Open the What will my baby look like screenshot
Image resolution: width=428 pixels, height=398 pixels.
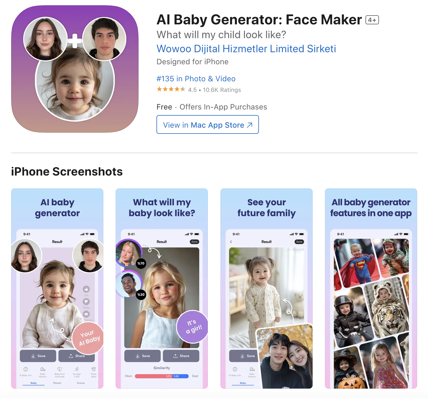point(162,288)
